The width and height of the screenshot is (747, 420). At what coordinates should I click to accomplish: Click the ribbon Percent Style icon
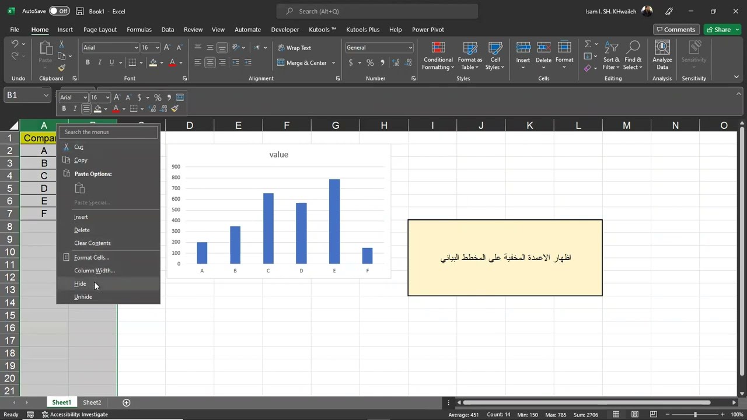point(370,62)
